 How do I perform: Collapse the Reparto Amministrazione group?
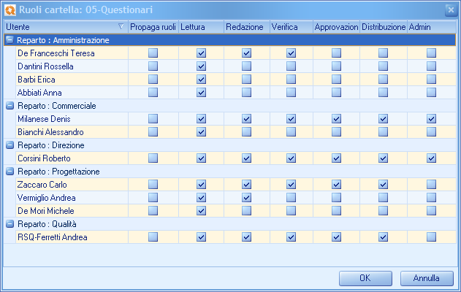tap(9, 40)
